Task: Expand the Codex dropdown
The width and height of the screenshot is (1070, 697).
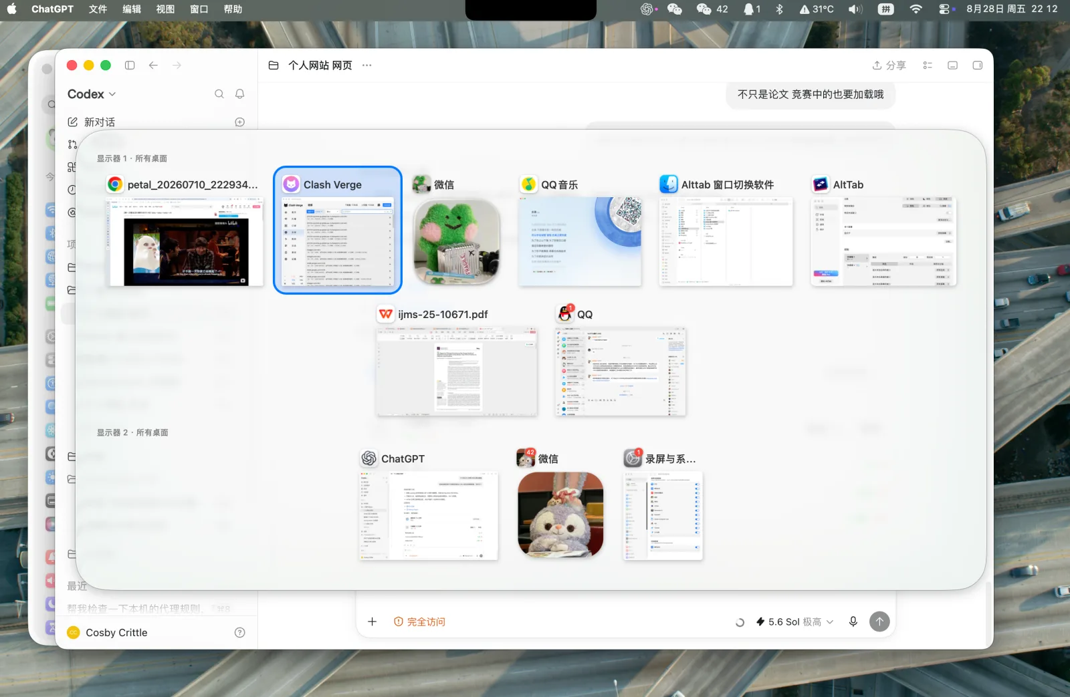Action: 92,94
